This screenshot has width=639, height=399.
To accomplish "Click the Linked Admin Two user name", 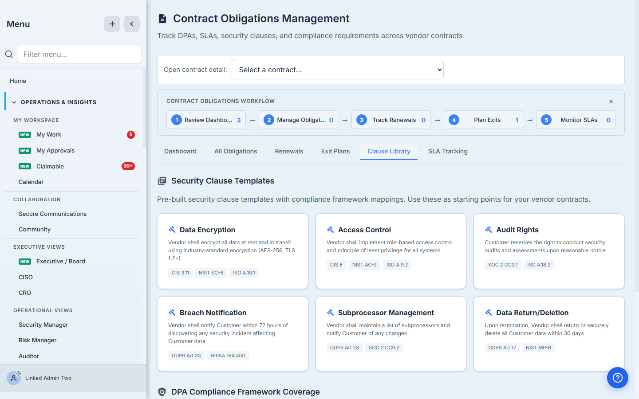I will click(x=48, y=378).
